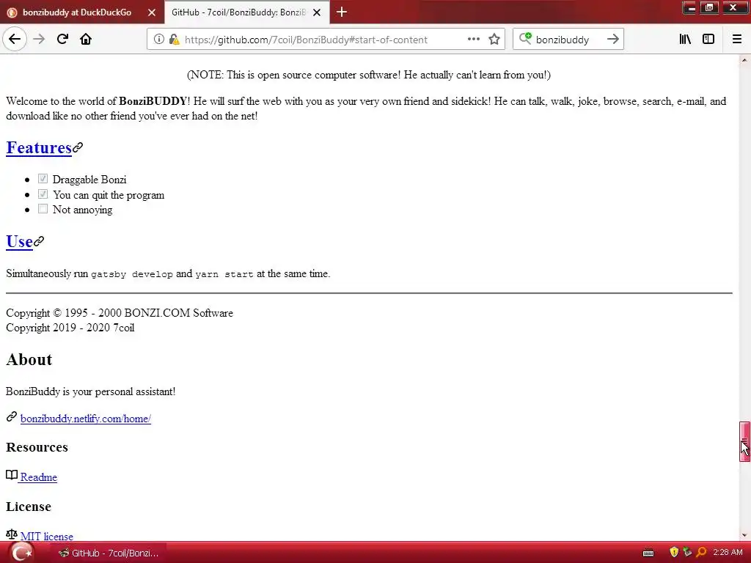Click the book icon beside Readme
The height and width of the screenshot is (563, 751).
point(12,475)
